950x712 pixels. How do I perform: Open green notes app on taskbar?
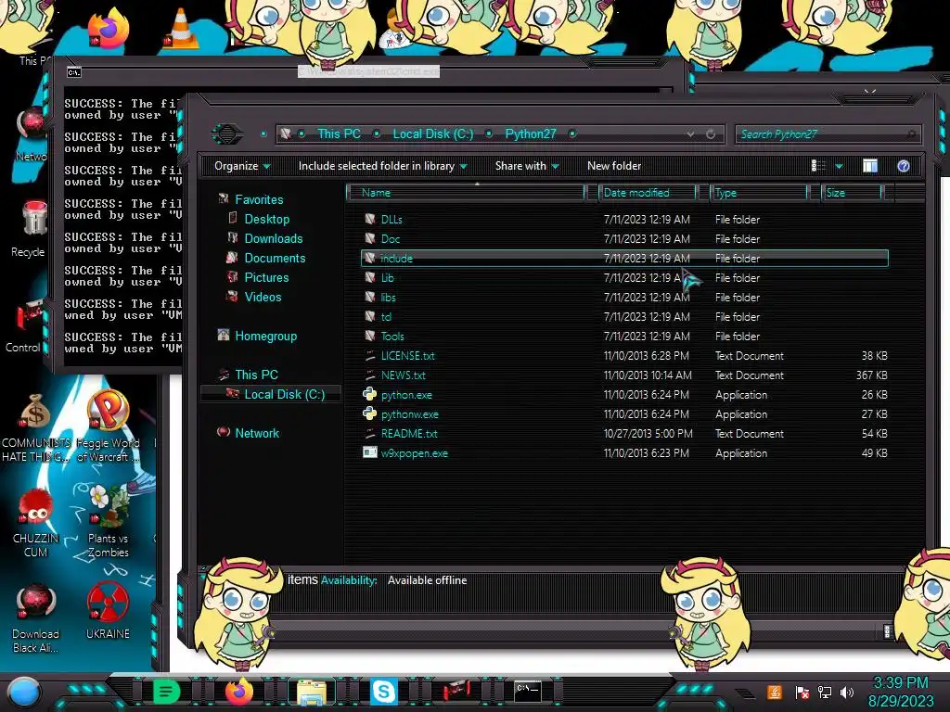click(x=165, y=692)
